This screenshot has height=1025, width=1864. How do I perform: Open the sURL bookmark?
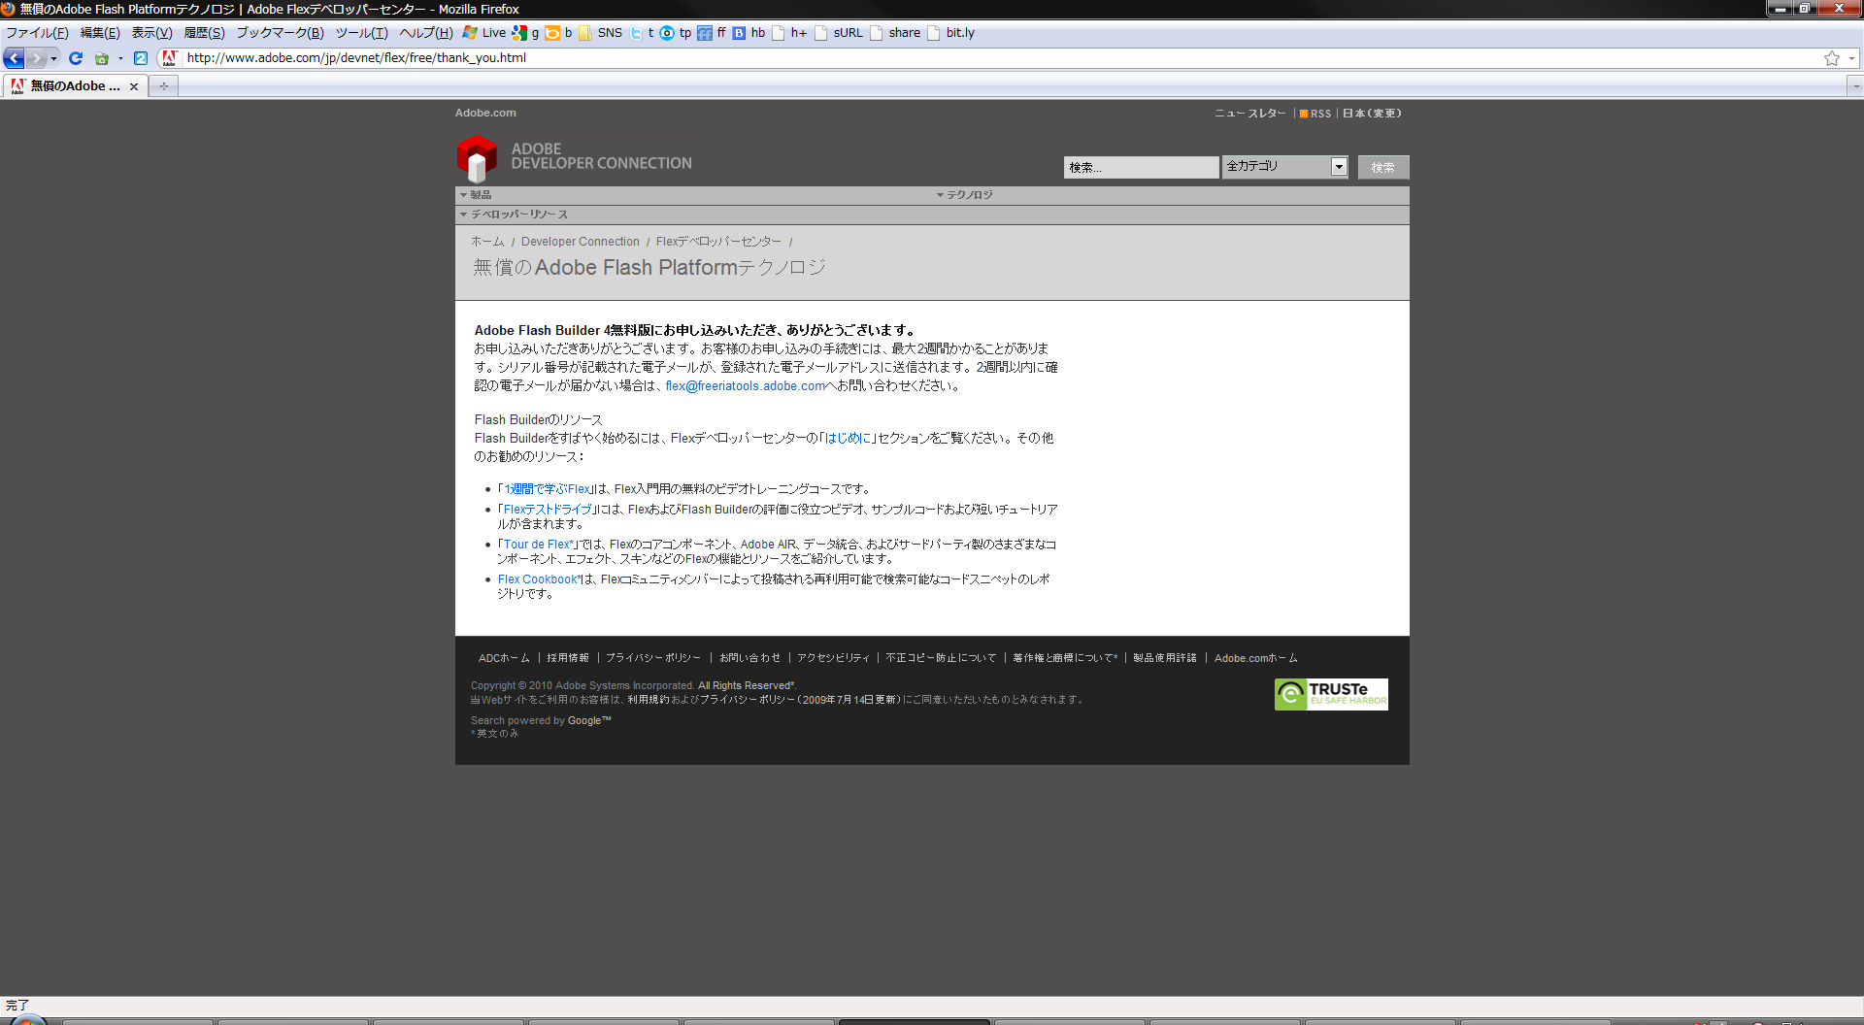tap(839, 33)
